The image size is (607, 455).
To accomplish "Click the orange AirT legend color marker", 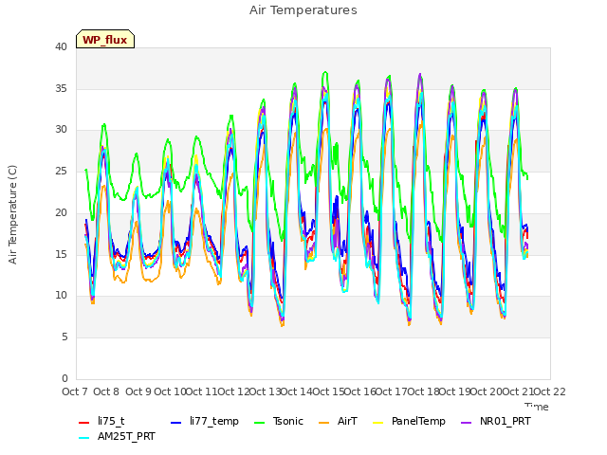I will tap(323, 423).
